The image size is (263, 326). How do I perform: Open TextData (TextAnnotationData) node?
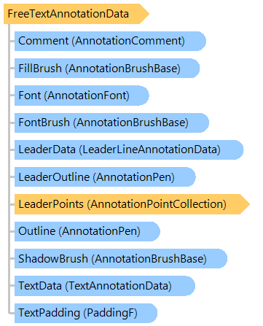pyautogui.click(x=105, y=286)
